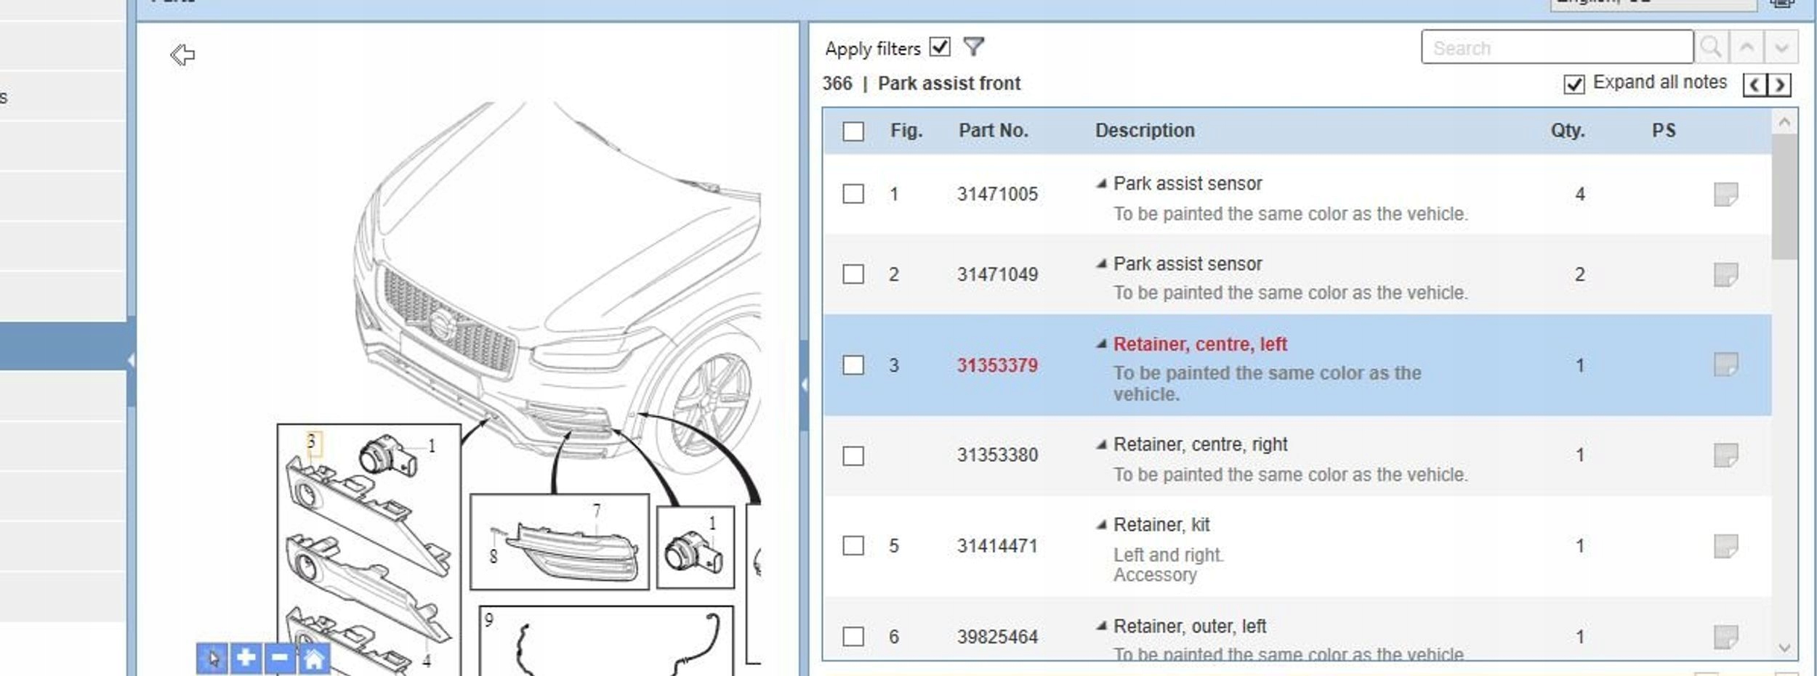Image resolution: width=1817 pixels, height=676 pixels.
Task: Click the 'Left and right.' note text
Action: pos(1169,555)
